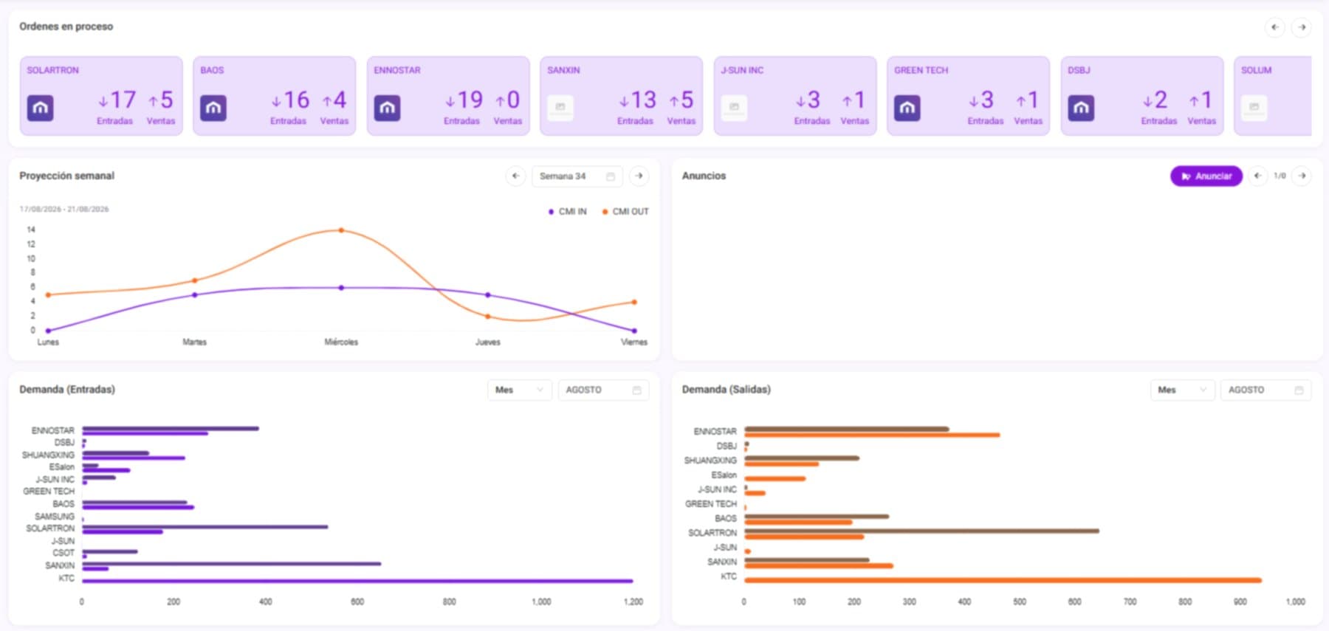Open the Mes dropdown in Demanda (Salidas)

tap(1182, 390)
